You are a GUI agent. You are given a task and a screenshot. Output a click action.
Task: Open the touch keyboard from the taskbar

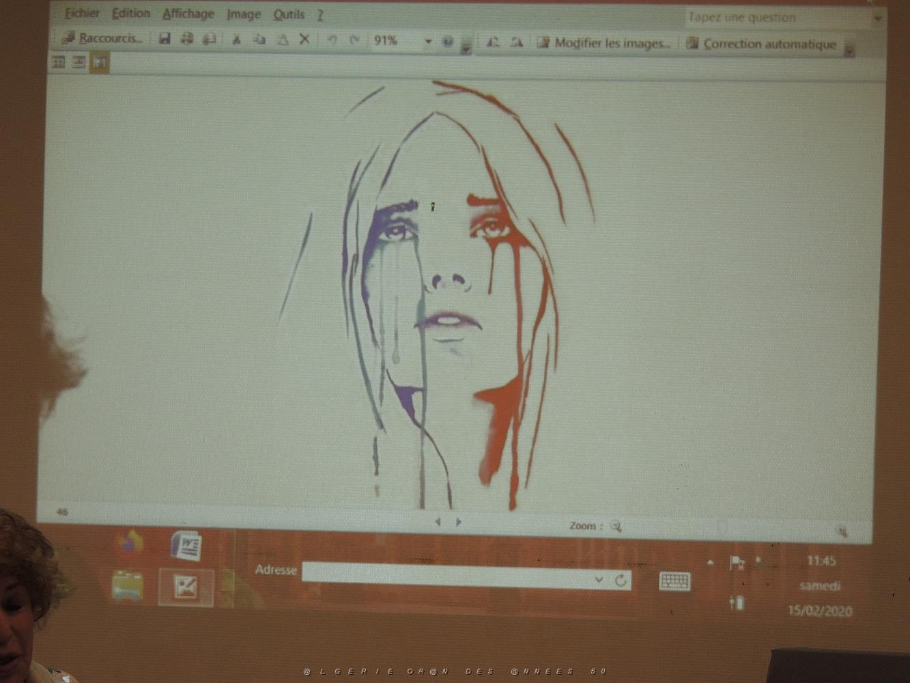pyautogui.click(x=674, y=581)
